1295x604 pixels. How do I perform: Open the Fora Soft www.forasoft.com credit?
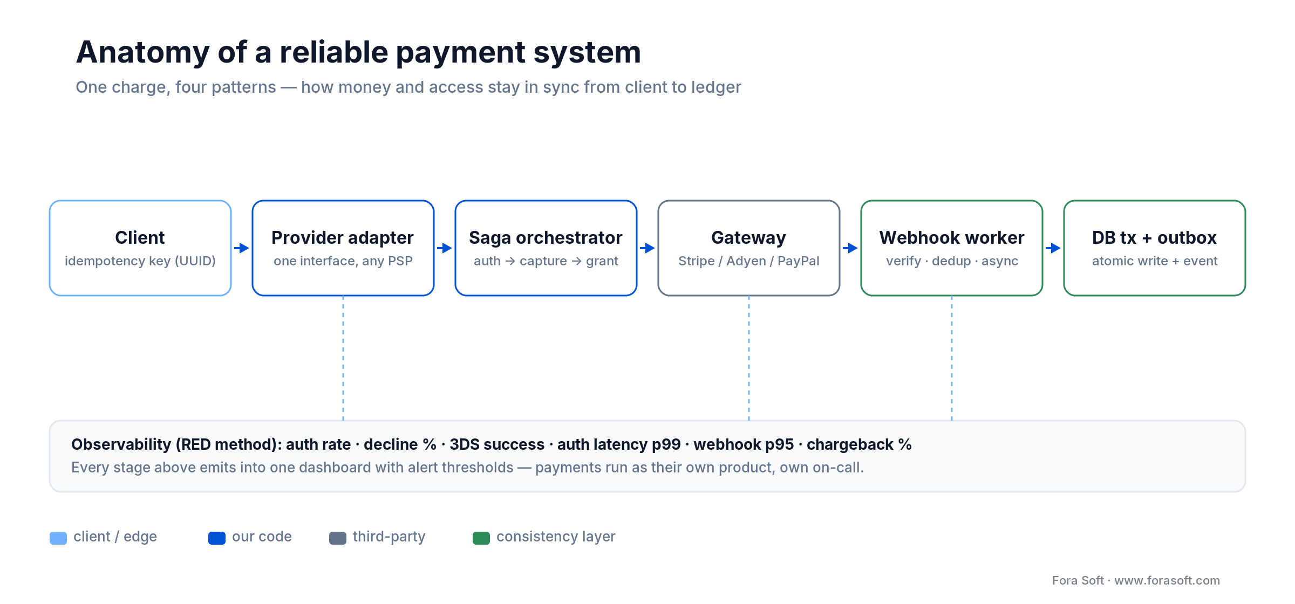pyautogui.click(x=1136, y=580)
